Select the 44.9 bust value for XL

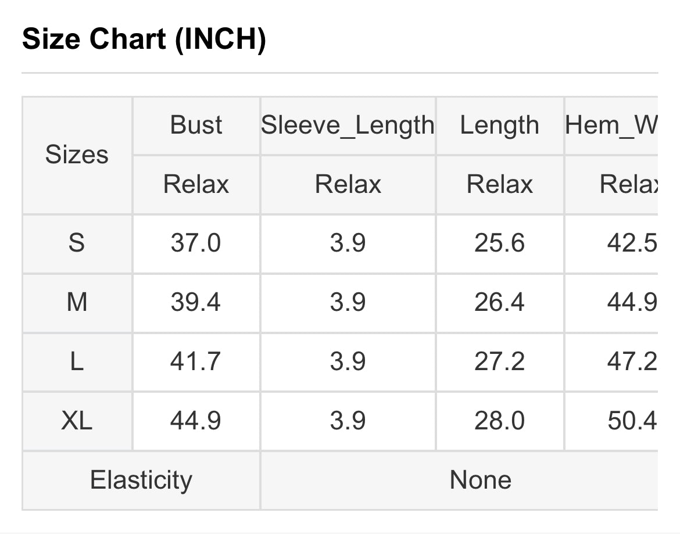(196, 421)
